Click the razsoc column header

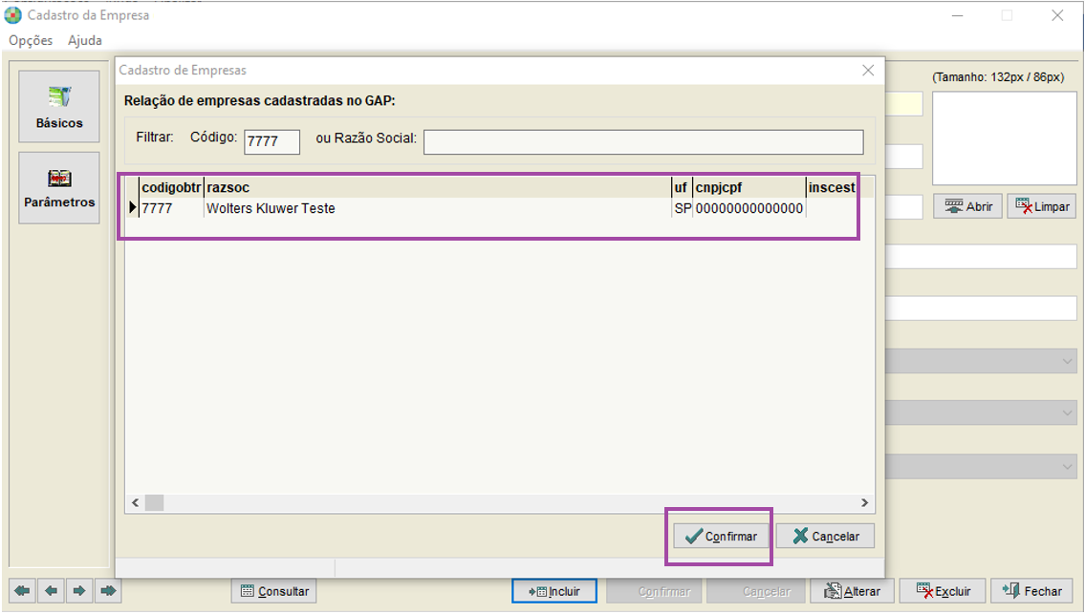click(x=438, y=187)
